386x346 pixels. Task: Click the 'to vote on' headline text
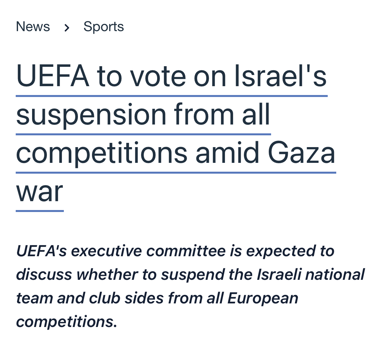[161, 77]
